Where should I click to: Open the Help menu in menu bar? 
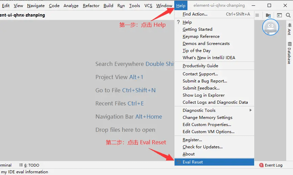pos(181,6)
